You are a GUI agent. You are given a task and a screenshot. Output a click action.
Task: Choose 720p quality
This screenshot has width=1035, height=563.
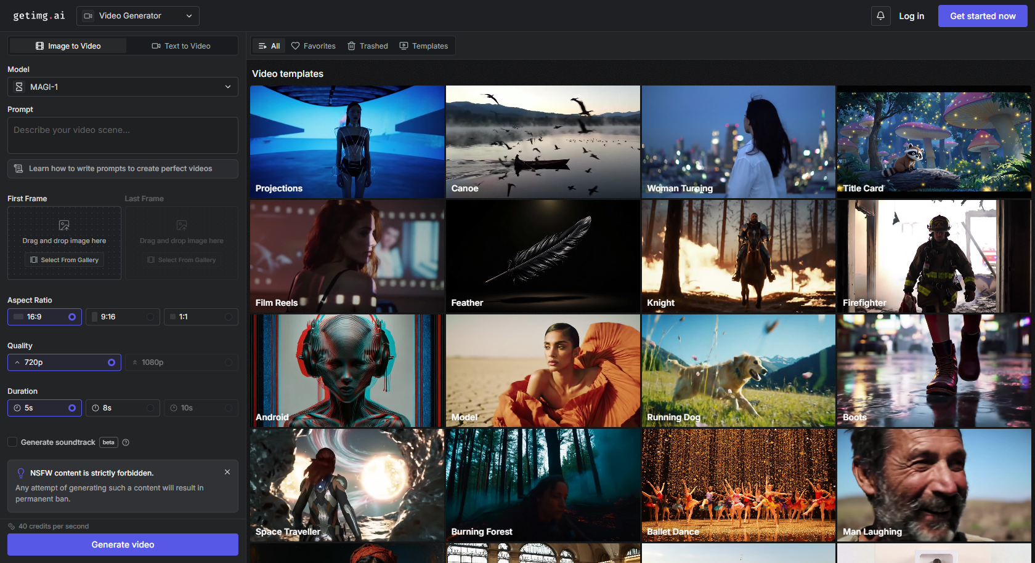coord(64,362)
